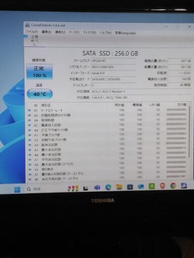Click the 40 °C temperature button
Screen dimensions: 194x258
40,94
